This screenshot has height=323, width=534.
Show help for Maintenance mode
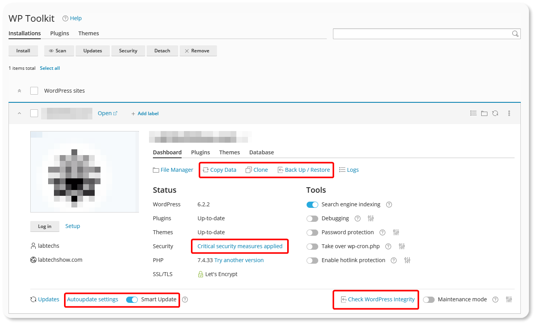click(495, 299)
